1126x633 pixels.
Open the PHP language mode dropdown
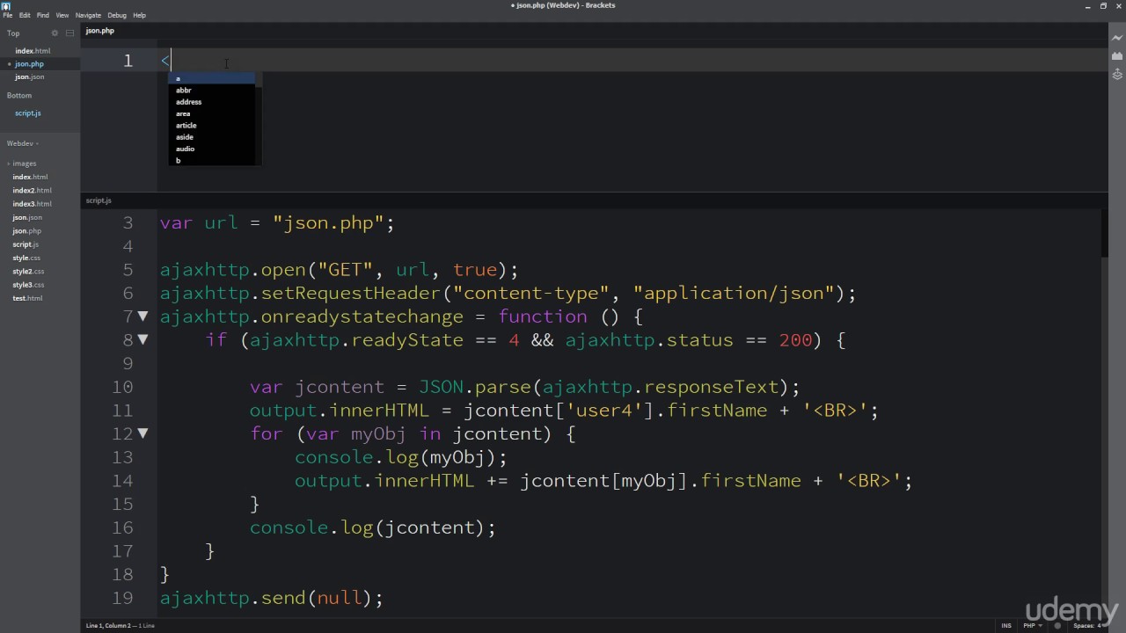[x=1033, y=625]
